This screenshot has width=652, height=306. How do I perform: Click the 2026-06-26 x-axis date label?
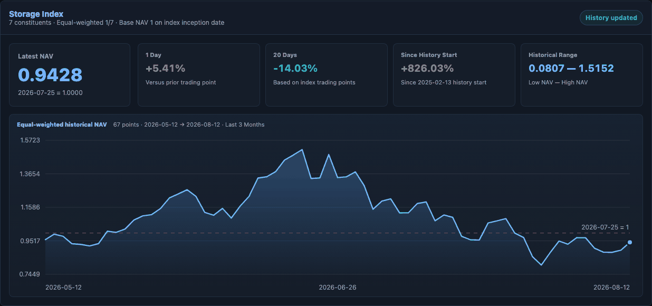click(338, 288)
